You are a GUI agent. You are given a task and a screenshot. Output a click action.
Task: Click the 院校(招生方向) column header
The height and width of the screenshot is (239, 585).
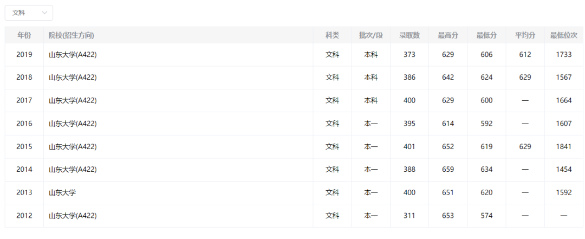click(71, 35)
